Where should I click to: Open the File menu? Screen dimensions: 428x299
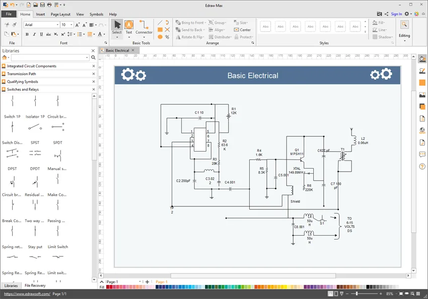click(x=9, y=14)
